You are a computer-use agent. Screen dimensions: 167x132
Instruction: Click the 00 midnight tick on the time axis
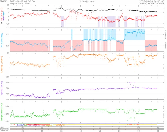coord(138,128)
